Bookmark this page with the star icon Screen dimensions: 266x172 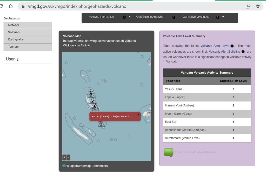258,6
